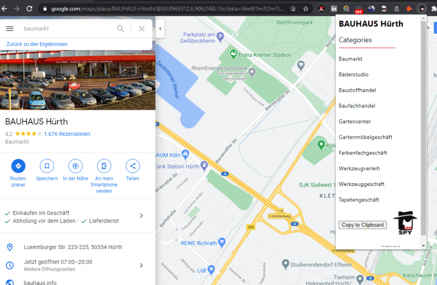Screen dimensions: 437x285
Task: Expand opening hours chevron
Action: [141, 265]
